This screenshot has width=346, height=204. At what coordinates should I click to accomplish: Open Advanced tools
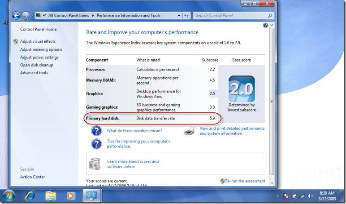(34, 73)
